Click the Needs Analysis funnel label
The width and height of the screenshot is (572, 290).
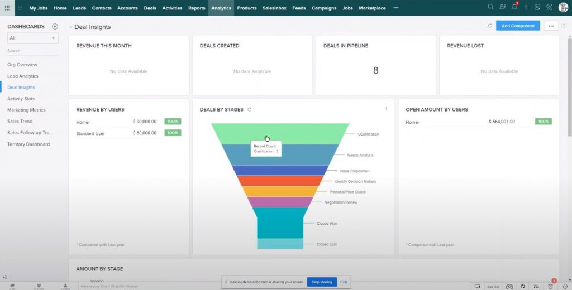point(360,155)
